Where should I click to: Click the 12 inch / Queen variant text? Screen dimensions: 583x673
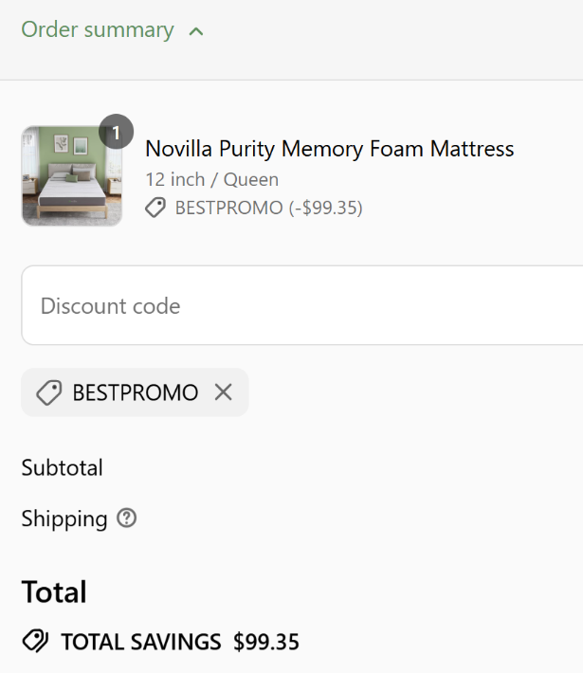211,179
